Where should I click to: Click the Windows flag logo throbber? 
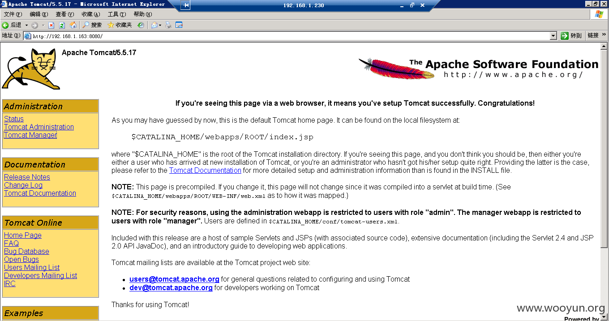coord(599,14)
